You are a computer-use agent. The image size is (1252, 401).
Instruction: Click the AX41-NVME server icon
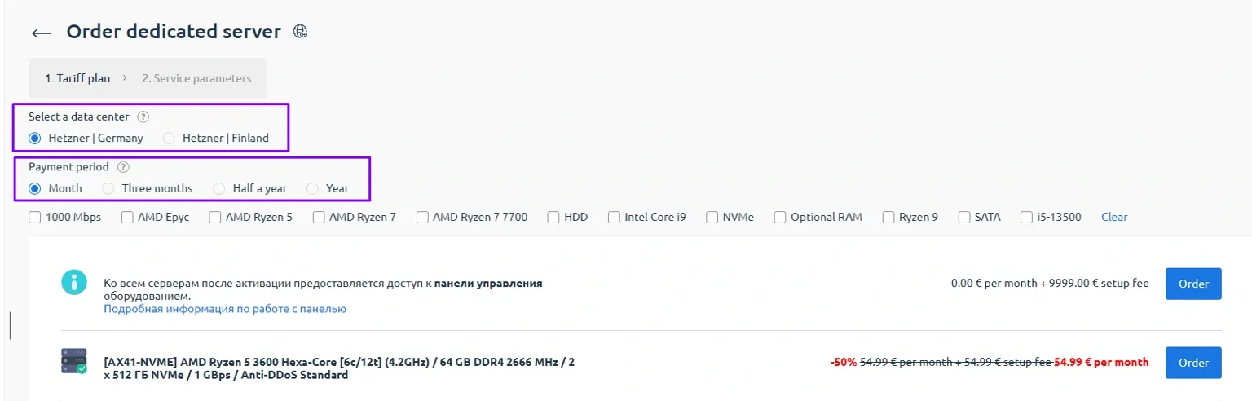(74, 361)
